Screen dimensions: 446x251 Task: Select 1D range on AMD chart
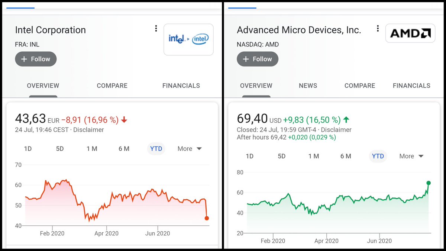(250, 156)
